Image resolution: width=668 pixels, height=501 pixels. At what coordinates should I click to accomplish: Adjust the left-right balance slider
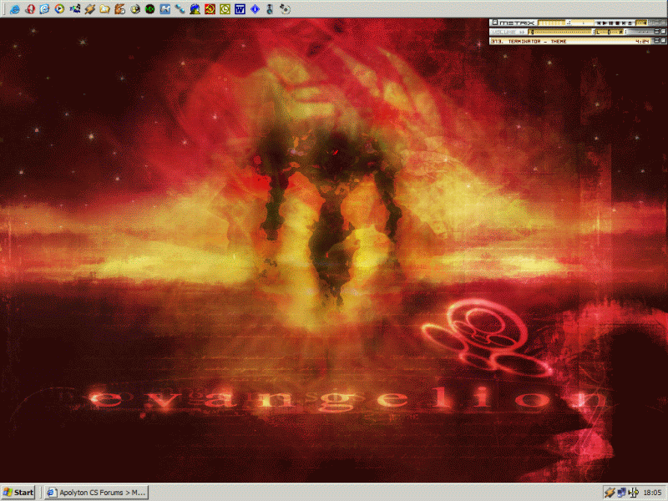[608, 31]
